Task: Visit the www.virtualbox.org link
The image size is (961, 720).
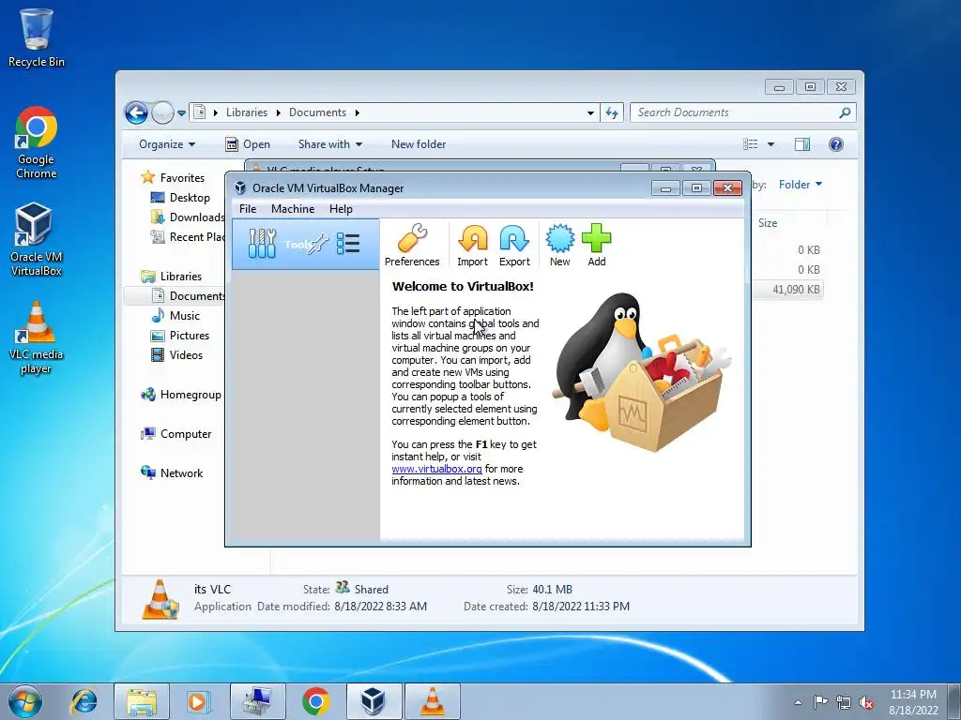Action: [436, 469]
